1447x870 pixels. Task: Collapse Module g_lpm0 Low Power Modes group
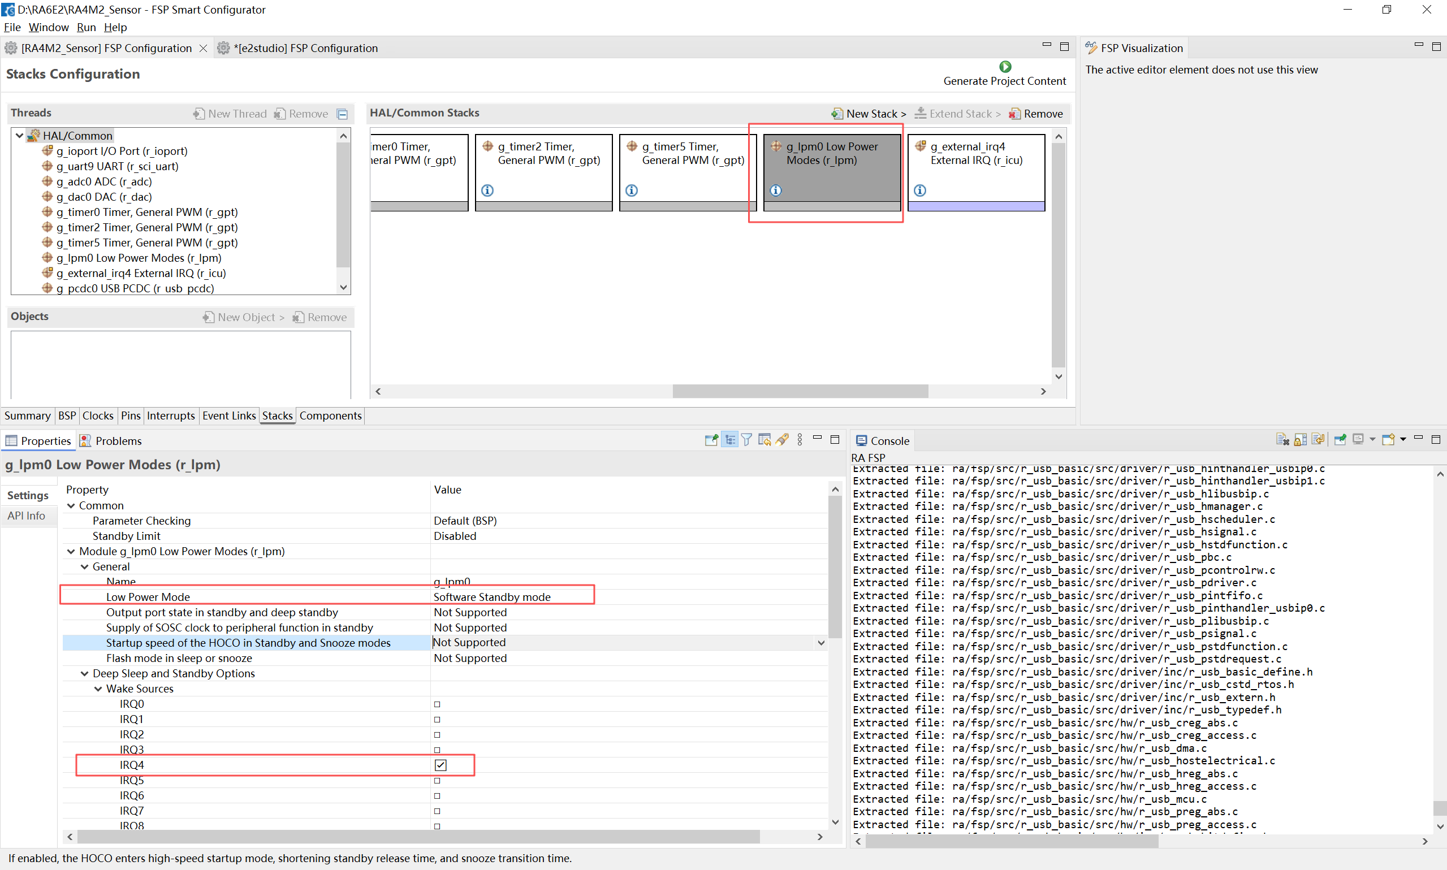(71, 551)
